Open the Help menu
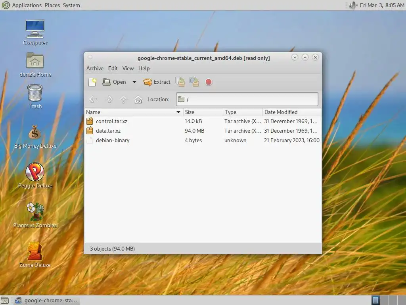Viewport: 406px width, 305px height. pyautogui.click(x=144, y=68)
